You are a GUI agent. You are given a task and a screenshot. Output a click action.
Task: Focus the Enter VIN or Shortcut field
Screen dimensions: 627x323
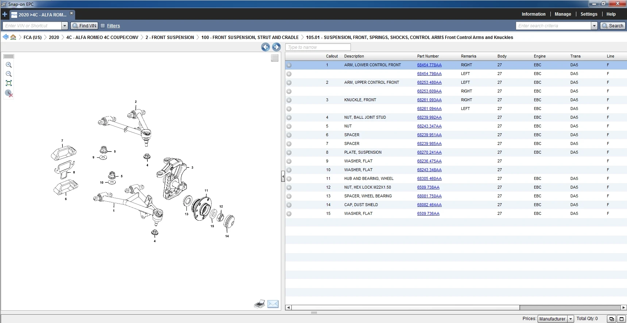click(x=32, y=26)
